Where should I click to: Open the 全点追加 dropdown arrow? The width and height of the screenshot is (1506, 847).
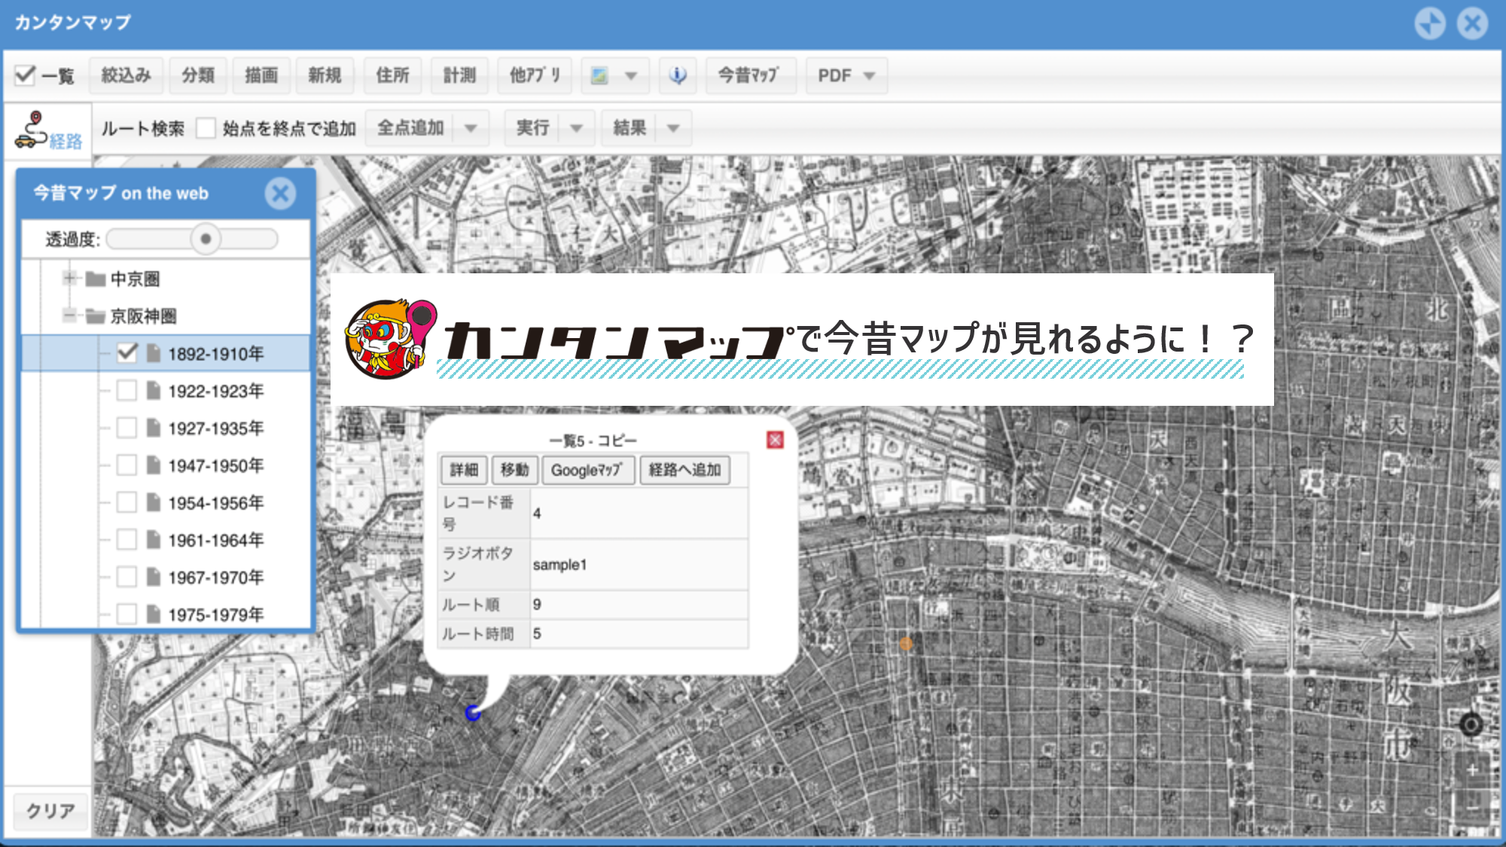tap(471, 128)
